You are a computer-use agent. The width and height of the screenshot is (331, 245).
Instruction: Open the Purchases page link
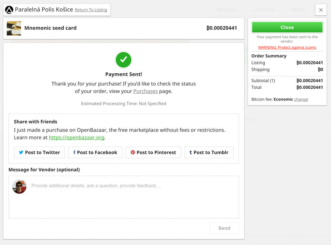[146, 91]
